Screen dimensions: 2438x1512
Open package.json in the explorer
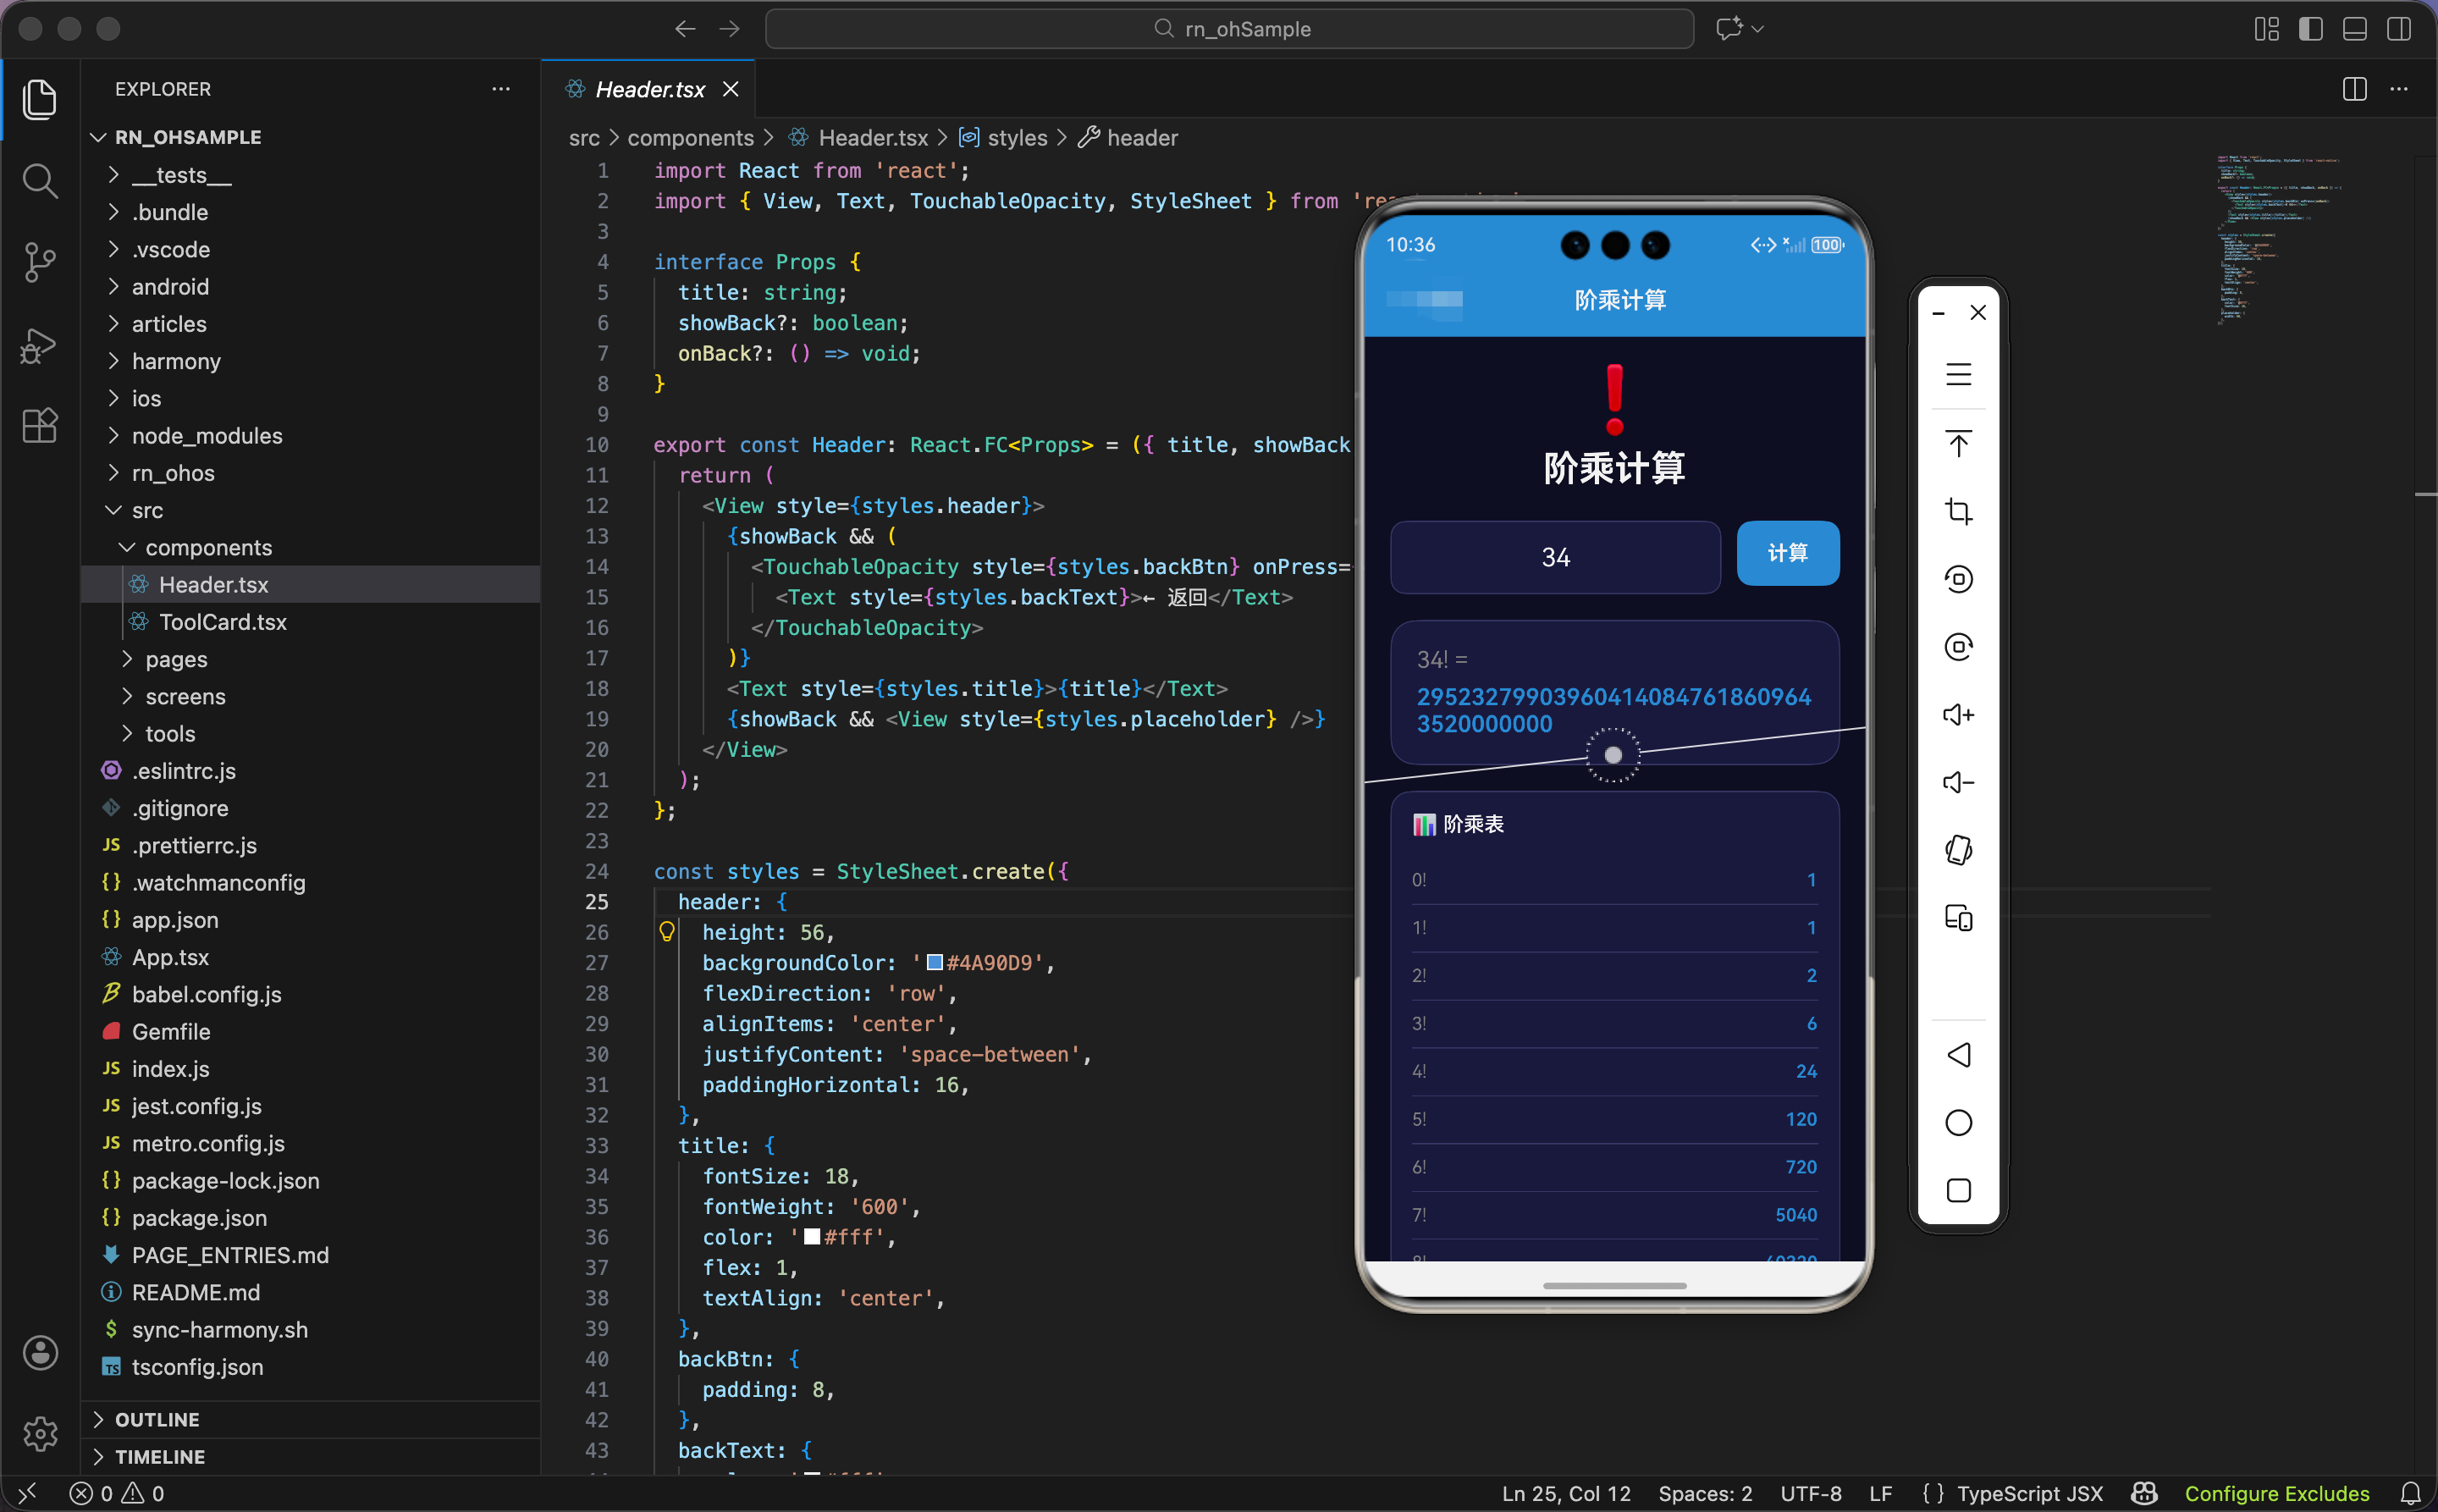pos(199,1218)
